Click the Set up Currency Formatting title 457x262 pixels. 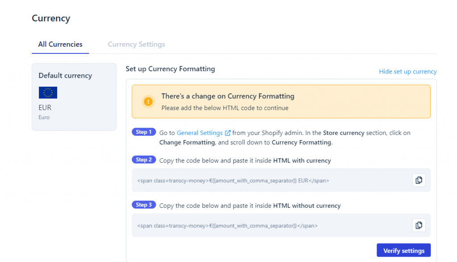point(170,69)
